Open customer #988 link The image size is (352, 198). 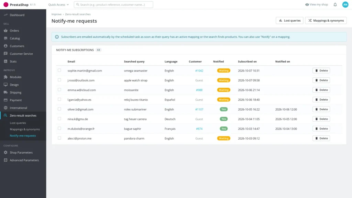(x=199, y=90)
